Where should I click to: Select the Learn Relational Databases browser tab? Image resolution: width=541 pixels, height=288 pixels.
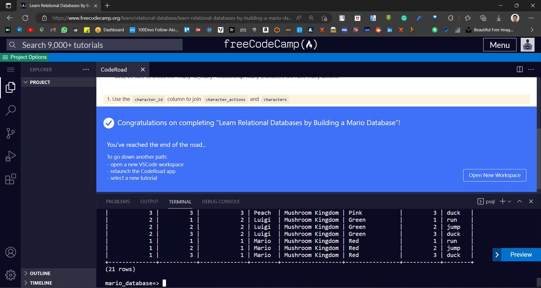[59, 6]
